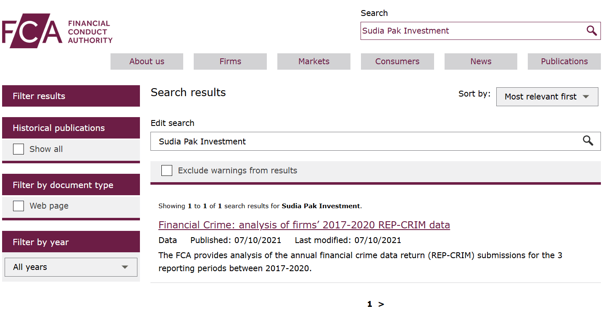
Task: Click the magnifier icon in Edit search field
Action: (x=588, y=141)
